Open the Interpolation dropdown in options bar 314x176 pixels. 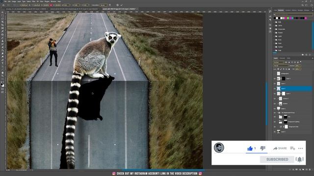(x=104, y=5)
